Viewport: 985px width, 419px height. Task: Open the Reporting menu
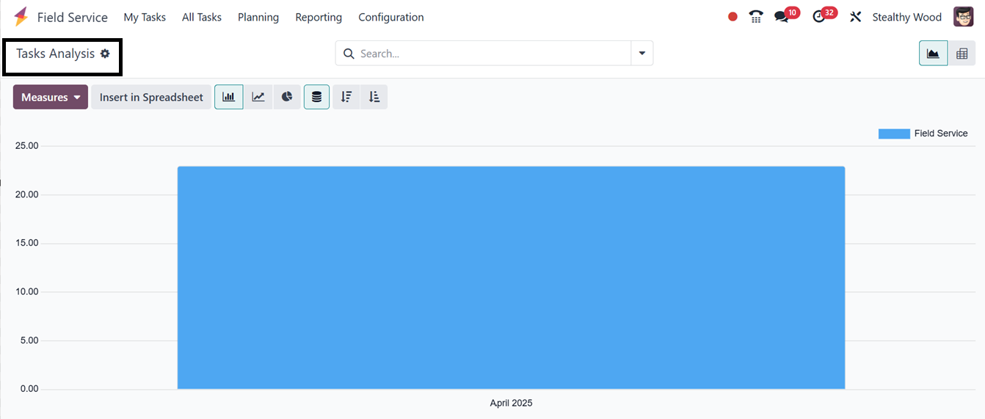(x=319, y=17)
